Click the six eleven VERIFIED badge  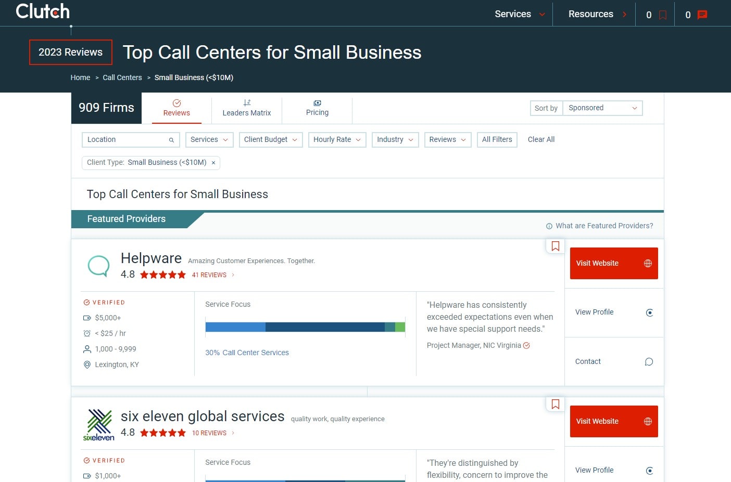point(104,461)
